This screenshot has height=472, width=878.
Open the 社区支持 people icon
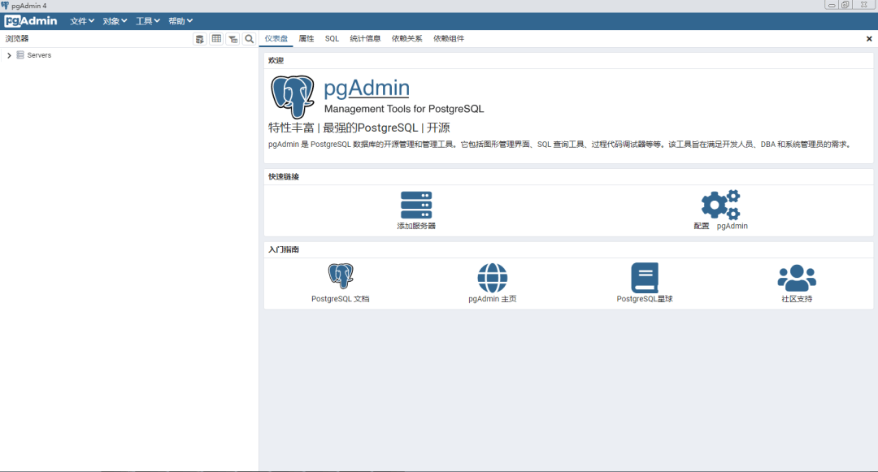(x=797, y=278)
